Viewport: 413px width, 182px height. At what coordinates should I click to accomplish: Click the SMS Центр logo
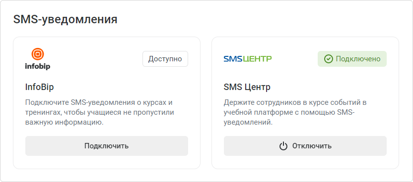coord(248,59)
